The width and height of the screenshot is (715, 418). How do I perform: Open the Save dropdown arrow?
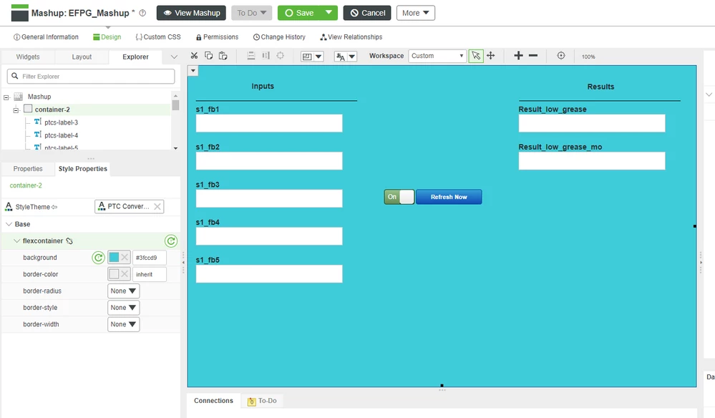pyautogui.click(x=329, y=13)
